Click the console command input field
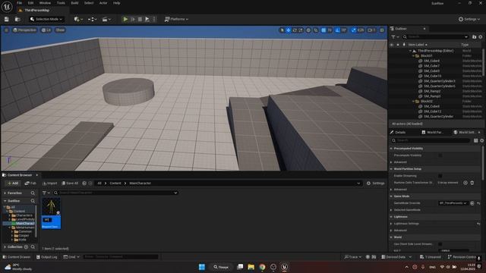Image resolution: width=486 pixels, height=273 pixels. [121, 257]
